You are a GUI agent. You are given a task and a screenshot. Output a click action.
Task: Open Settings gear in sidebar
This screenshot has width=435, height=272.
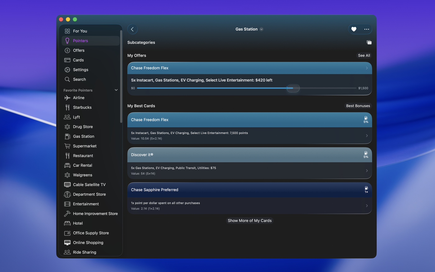tap(67, 70)
